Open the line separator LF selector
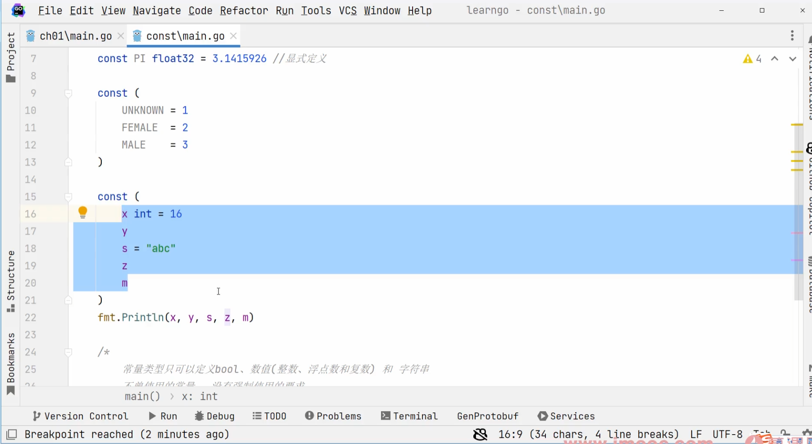Image resolution: width=812 pixels, height=444 pixels. coord(696,435)
